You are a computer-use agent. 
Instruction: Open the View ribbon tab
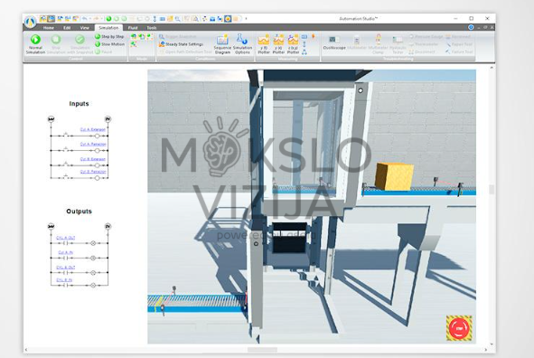pyautogui.click(x=84, y=28)
